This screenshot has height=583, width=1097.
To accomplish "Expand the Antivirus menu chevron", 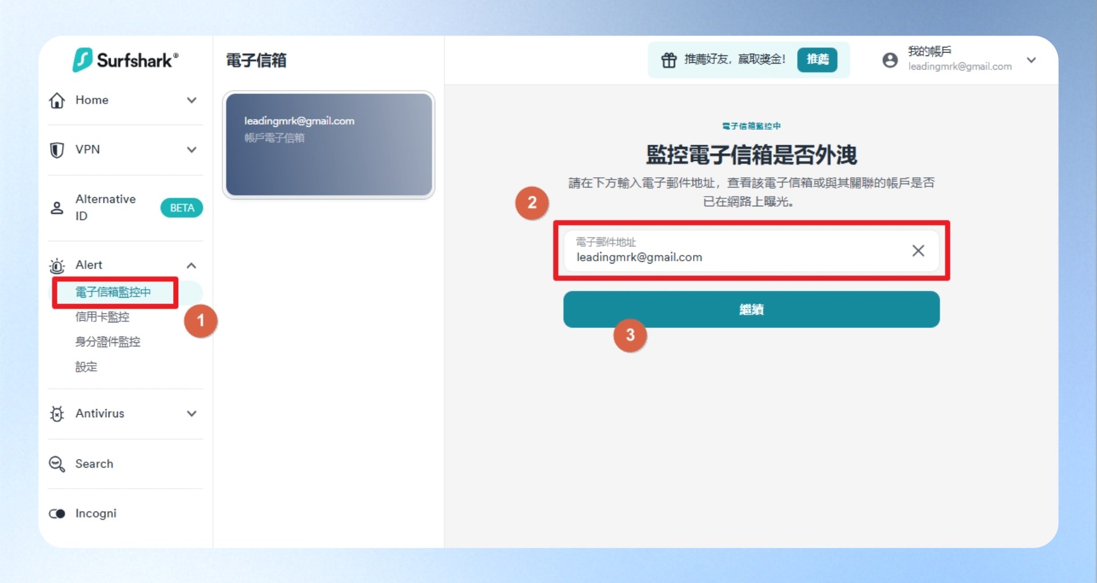I will point(192,414).
